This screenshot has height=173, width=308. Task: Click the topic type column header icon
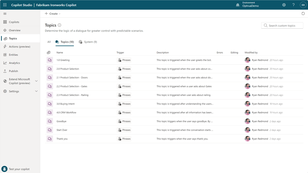[48, 52]
